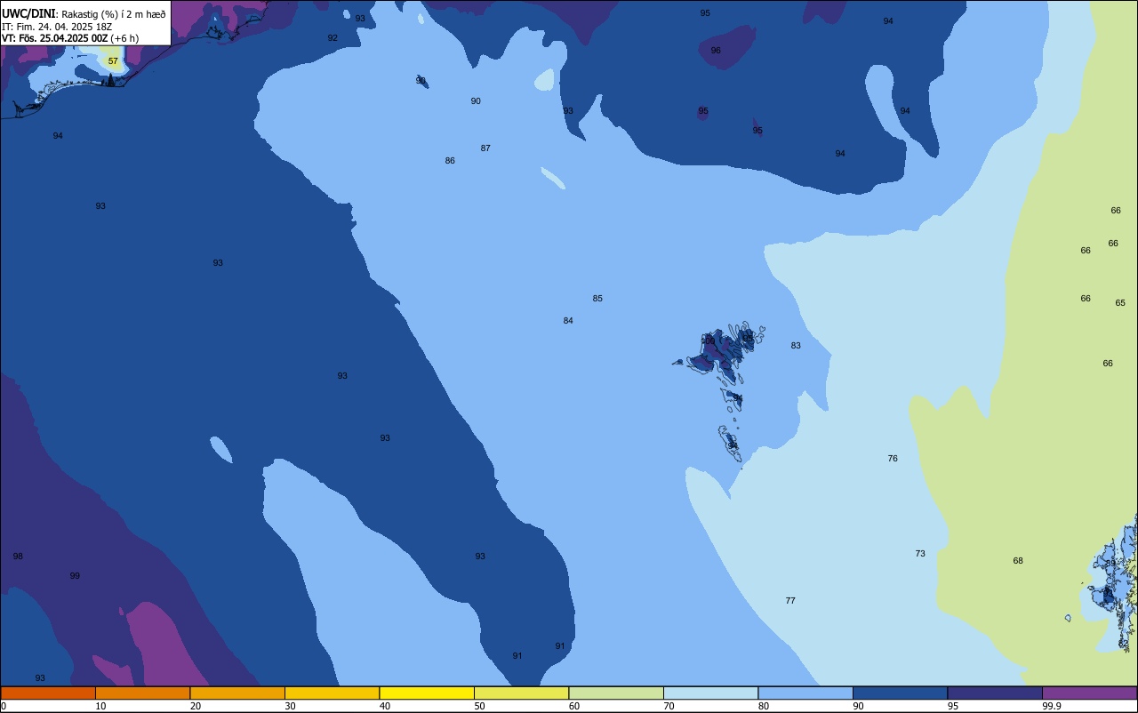Click the map value 83
This screenshot has width=1138, height=713.
click(x=796, y=346)
